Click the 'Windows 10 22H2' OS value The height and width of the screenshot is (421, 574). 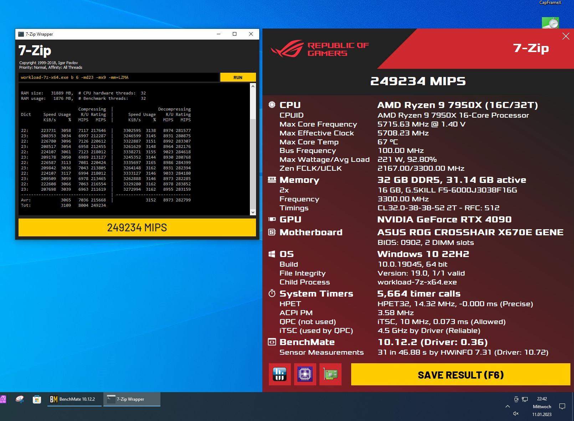click(423, 254)
